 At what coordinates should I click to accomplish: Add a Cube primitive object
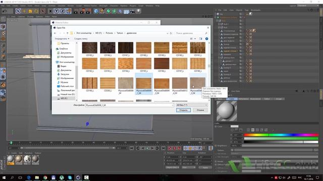click(x=96, y=11)
